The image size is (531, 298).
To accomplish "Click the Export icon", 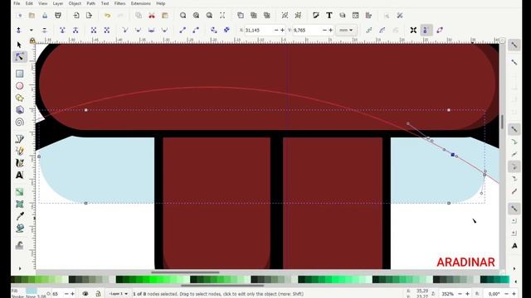I will coord(89,16).
